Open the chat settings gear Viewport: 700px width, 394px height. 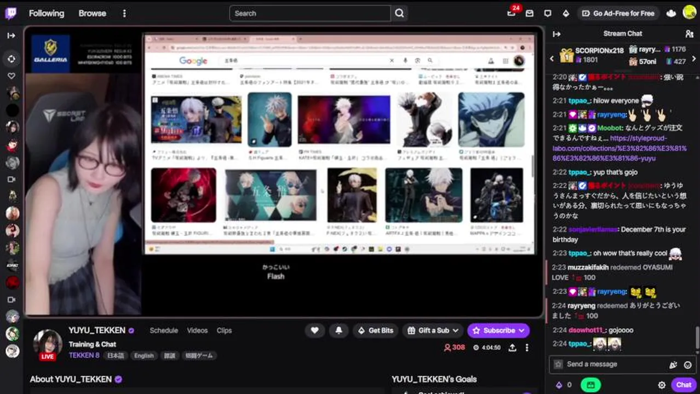coord(662,385)
